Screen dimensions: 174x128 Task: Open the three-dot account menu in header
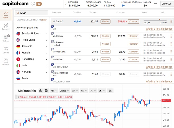click(x=155, y=4)
